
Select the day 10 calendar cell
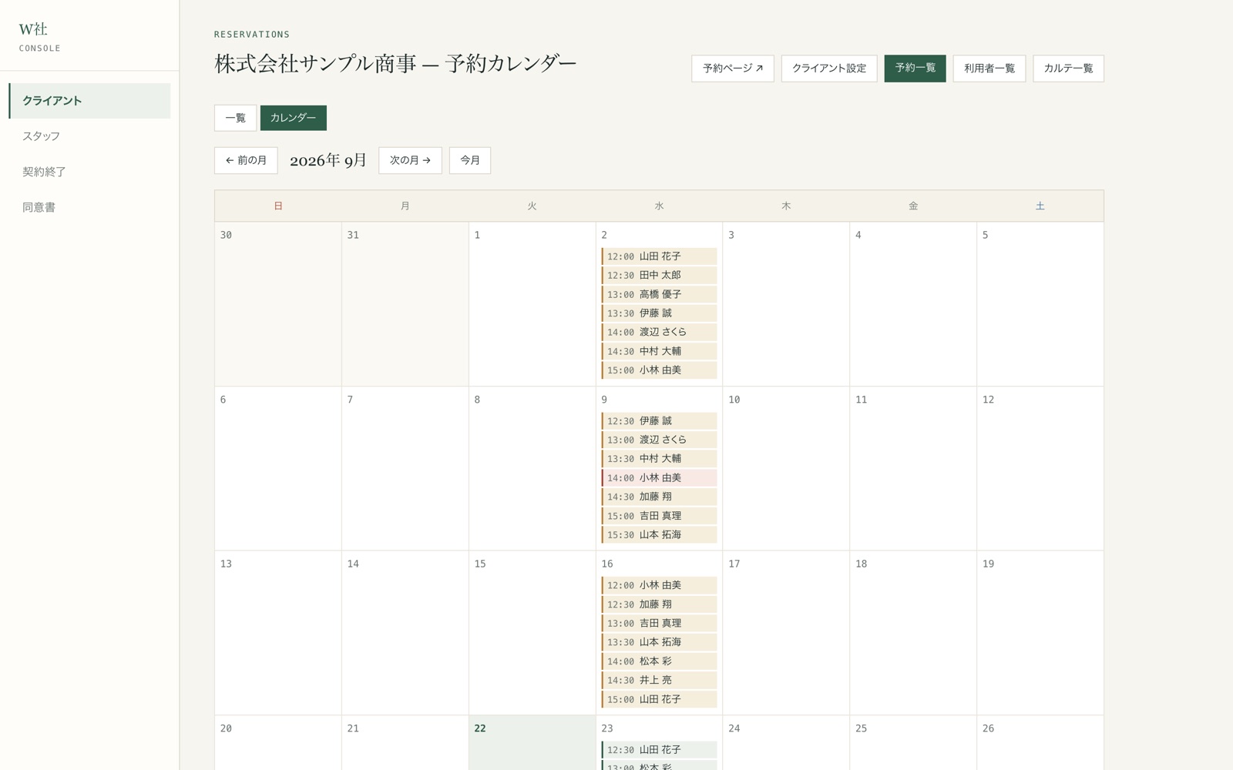click(x=786, y=468)
